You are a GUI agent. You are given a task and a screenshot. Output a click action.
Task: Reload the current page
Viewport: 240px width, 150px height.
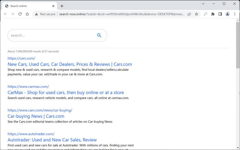[20, 14]
